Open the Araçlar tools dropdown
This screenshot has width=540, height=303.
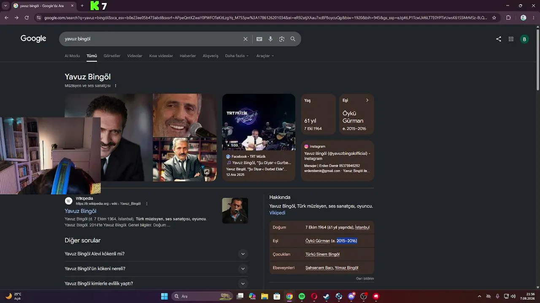[265, 56]
